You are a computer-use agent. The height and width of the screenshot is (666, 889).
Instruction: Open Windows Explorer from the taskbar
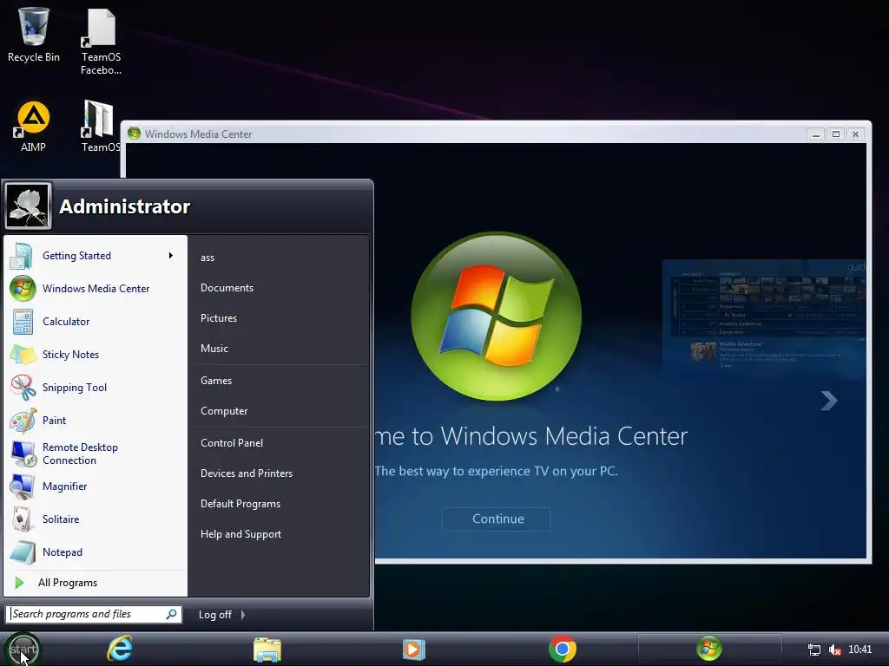[267, 650]
